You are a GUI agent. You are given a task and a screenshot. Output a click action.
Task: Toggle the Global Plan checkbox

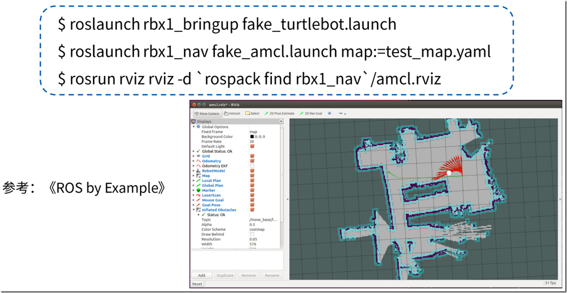click(252, 186)
